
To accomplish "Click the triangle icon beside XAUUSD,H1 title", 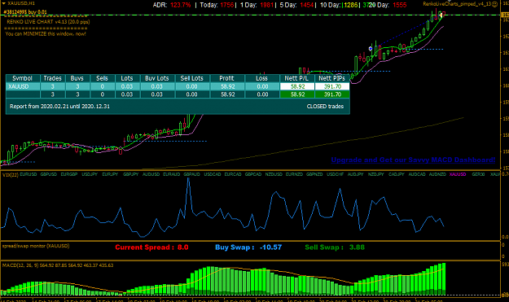I will 4,3.
